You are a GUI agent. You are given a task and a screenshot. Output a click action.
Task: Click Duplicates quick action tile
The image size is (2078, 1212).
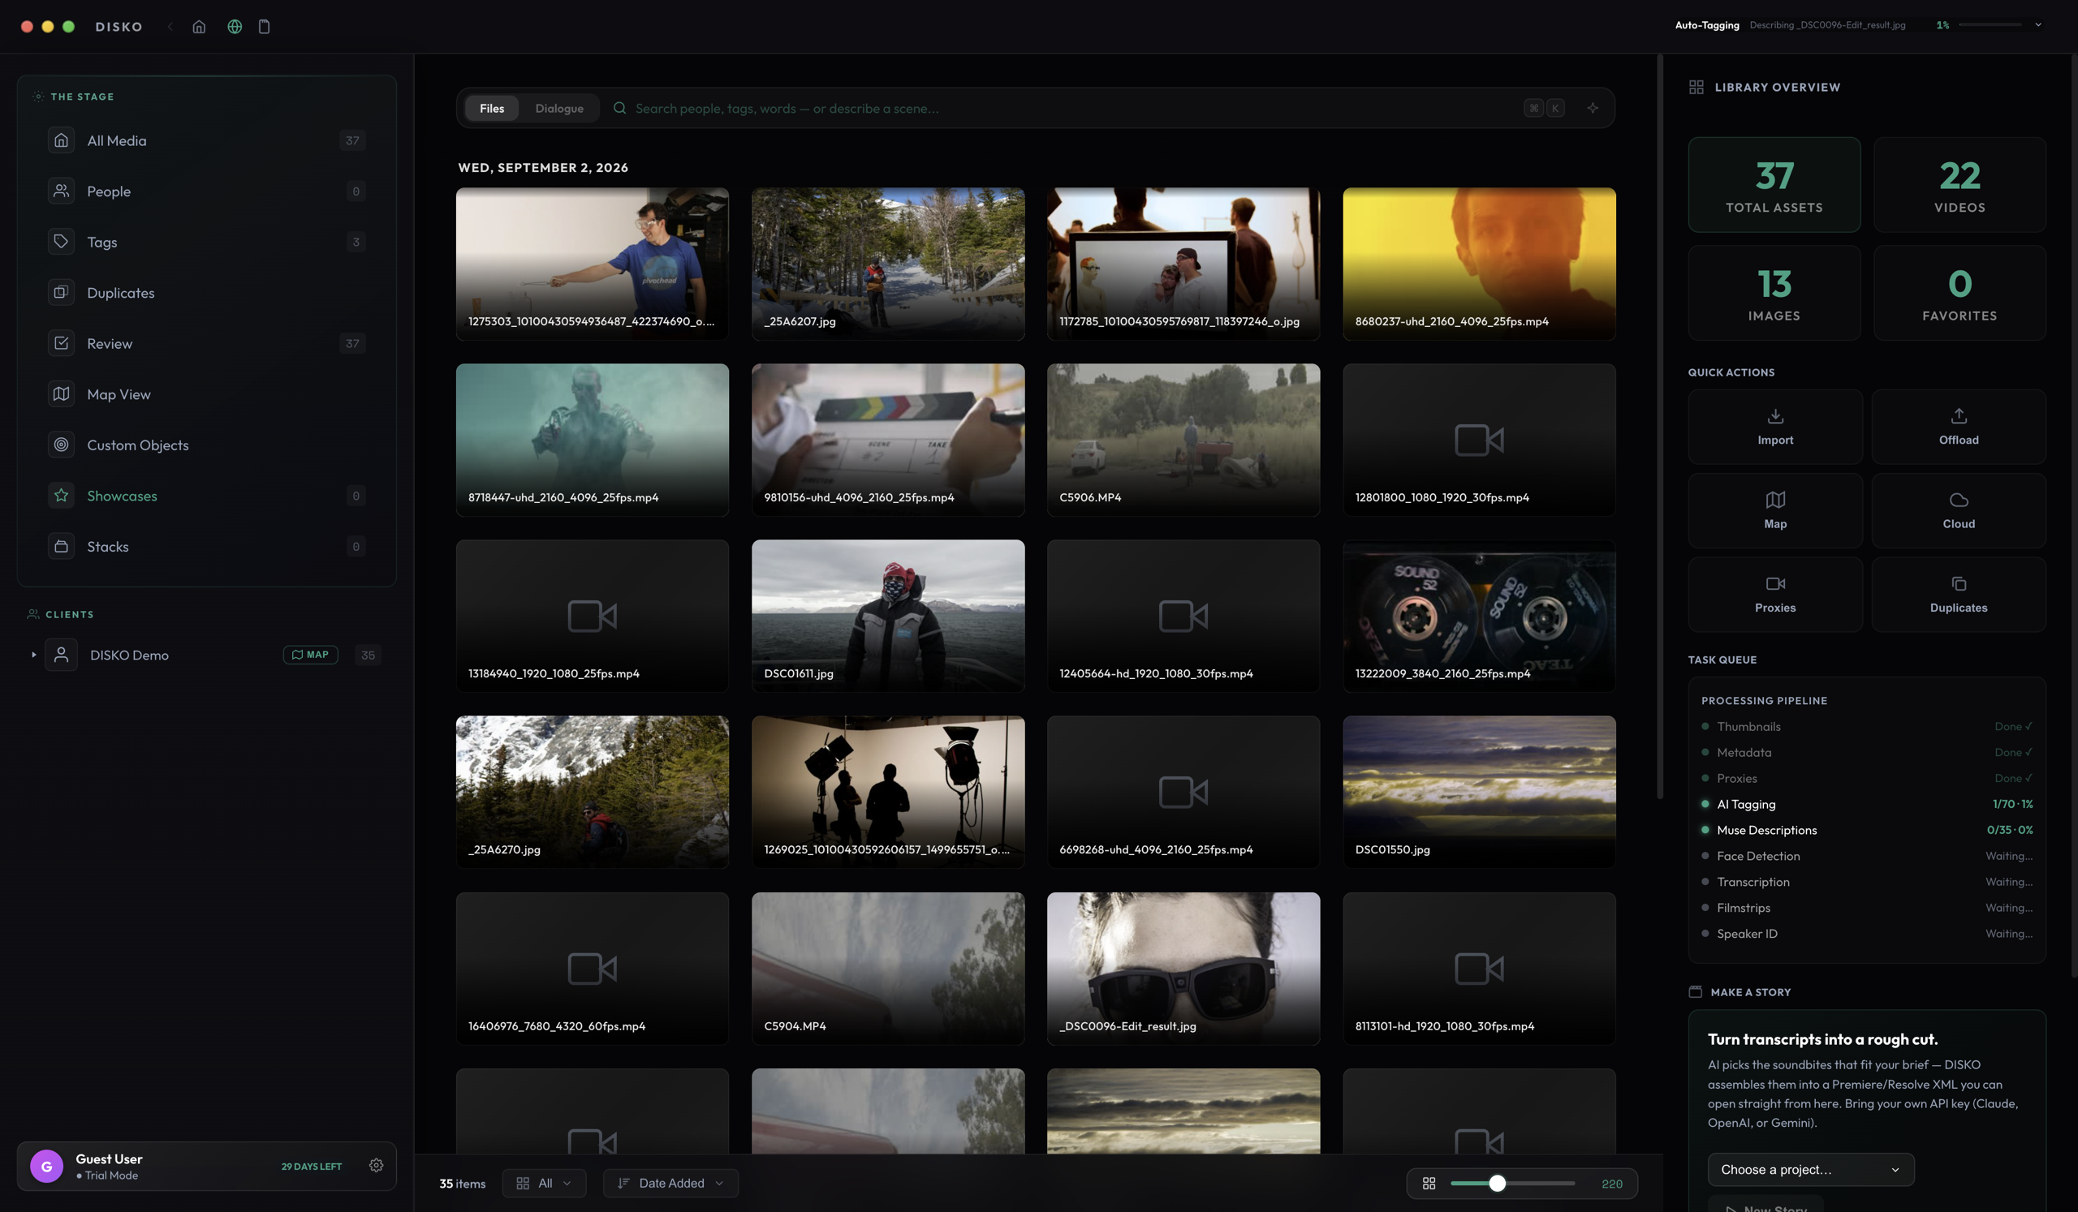[x=1959, y=595]
